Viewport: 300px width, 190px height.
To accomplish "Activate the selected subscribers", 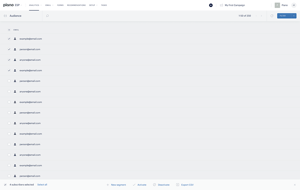I will coord(139,185).
